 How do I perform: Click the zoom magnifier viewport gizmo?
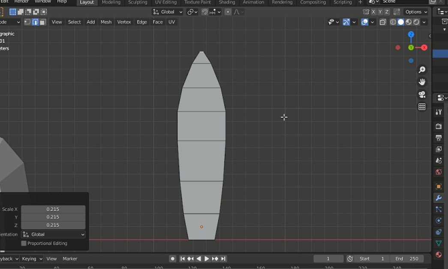pyautogui.click(x=422, y=70)
